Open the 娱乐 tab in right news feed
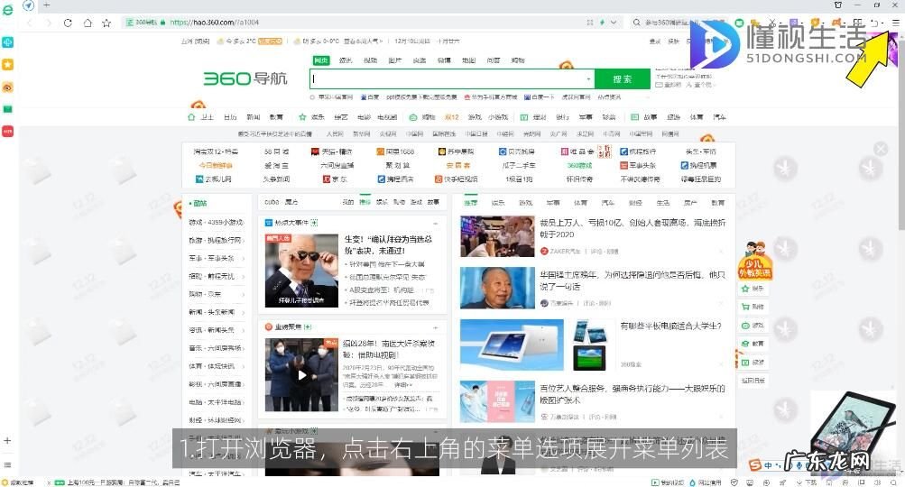This screenshot has width=905, height=487. click(x=498, y=203)
